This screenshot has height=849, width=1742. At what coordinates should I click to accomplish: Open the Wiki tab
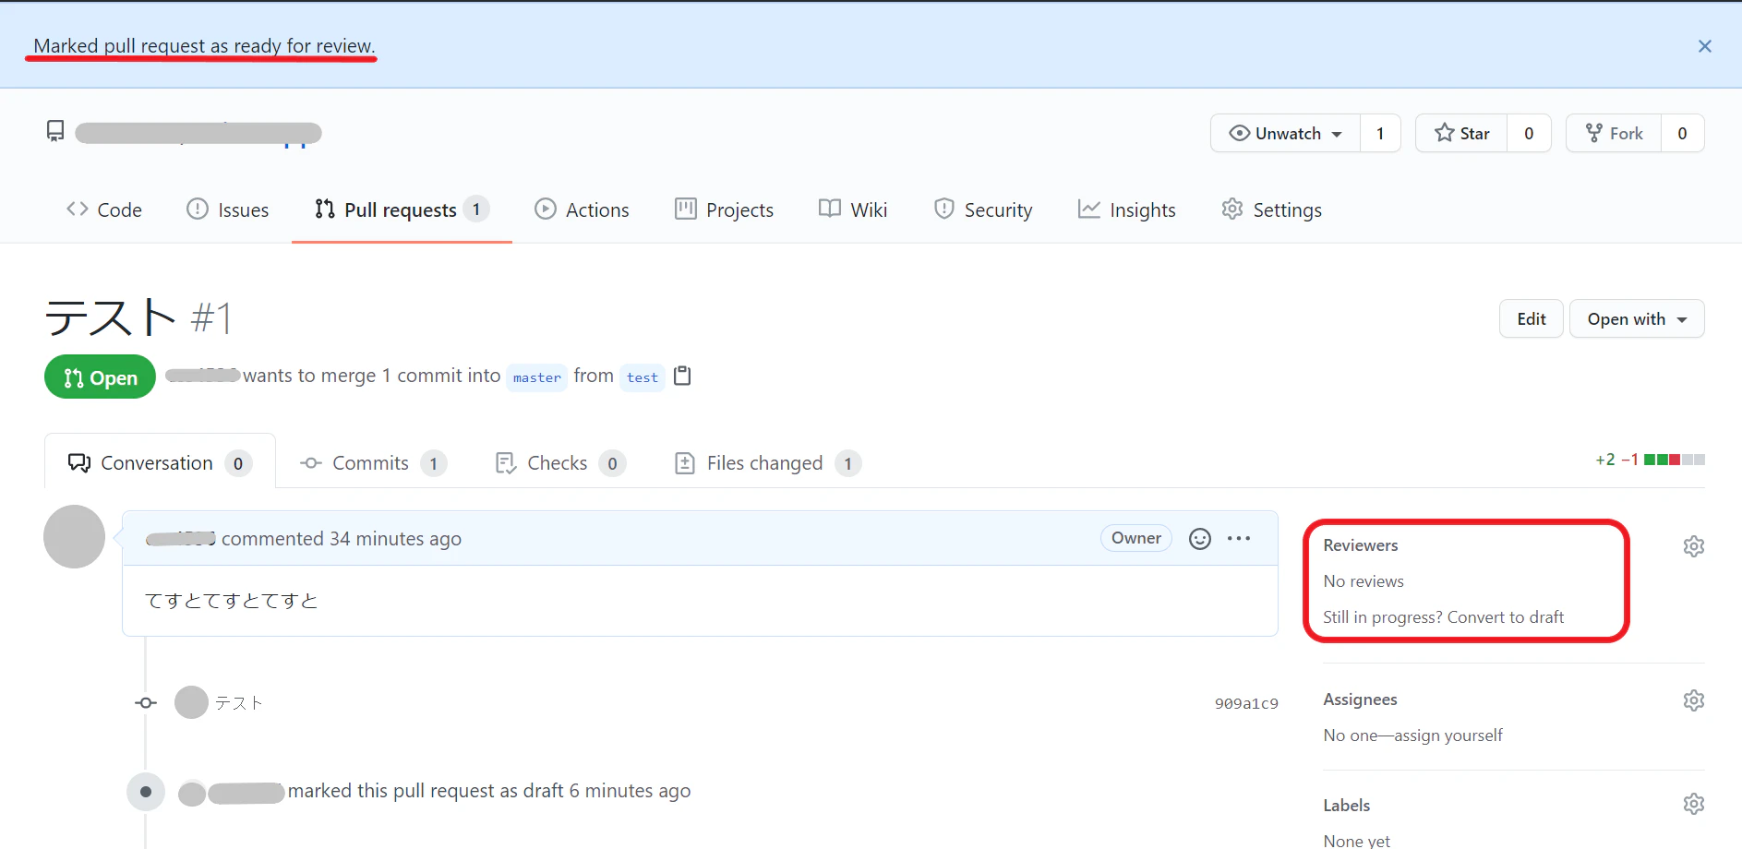pos(853,210)
